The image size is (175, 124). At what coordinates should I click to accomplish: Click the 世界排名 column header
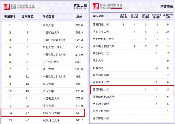point(27,17)
